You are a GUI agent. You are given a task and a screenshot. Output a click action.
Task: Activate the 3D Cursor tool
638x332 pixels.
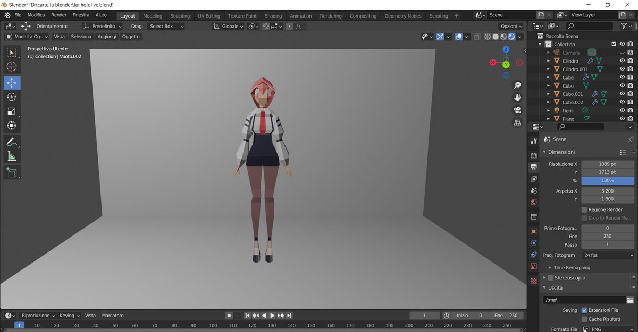tap(12, 67)
